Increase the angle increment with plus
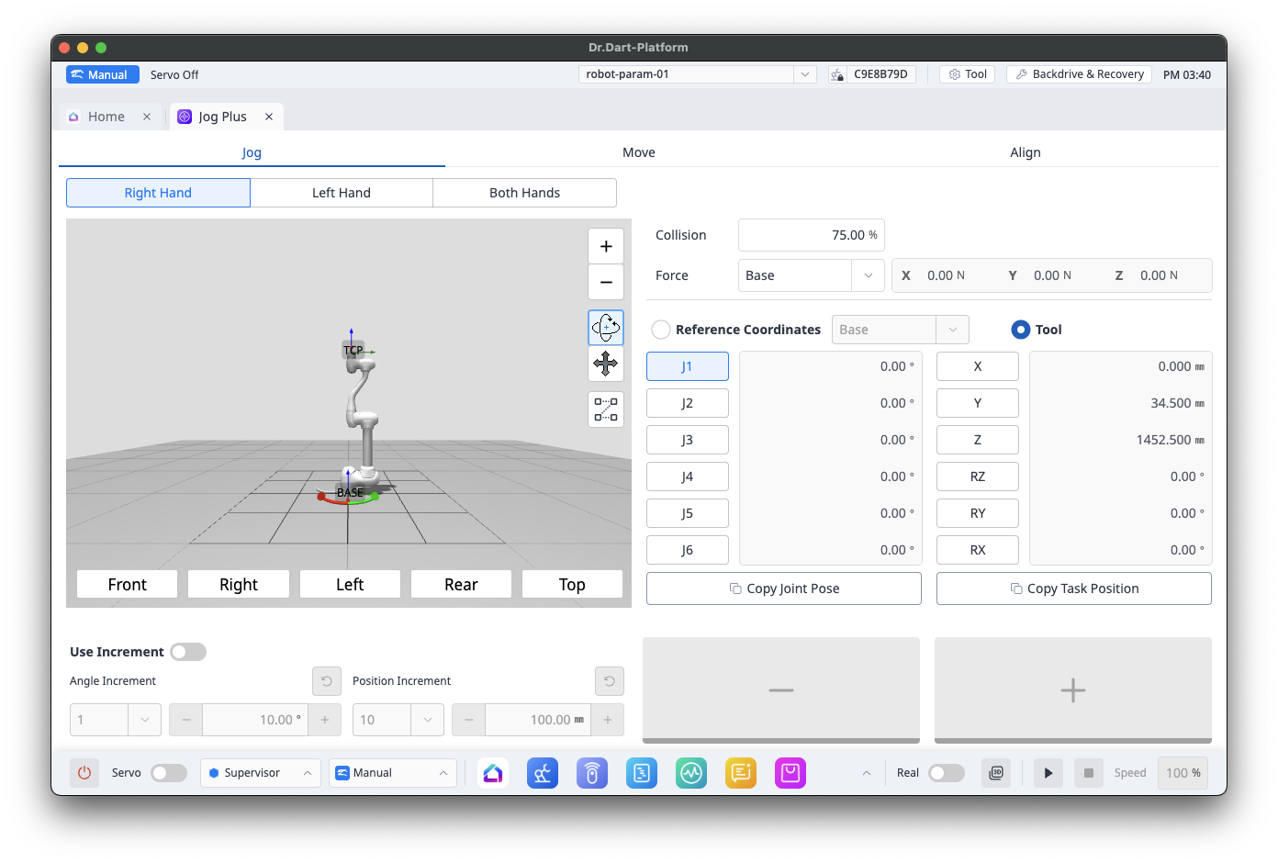The width and height of the screenshot is (1278, 863). coord(325,720)
